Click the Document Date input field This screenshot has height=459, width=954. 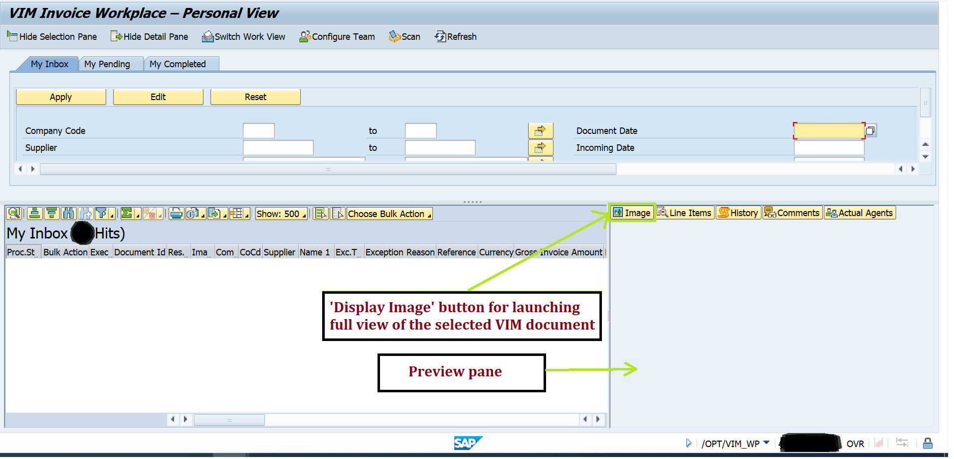(828, 130)
